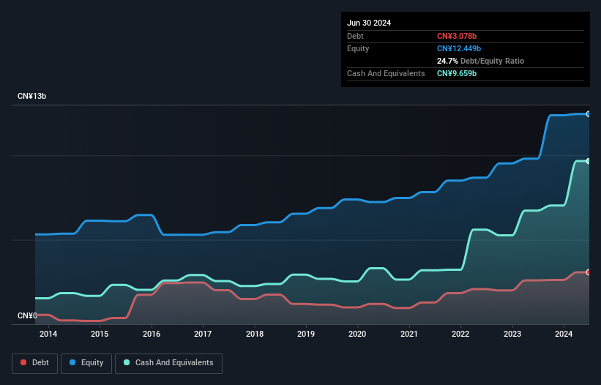Click the CN¥9.659b cash value
The image size is (601, 385).
[x=457, y=73]
